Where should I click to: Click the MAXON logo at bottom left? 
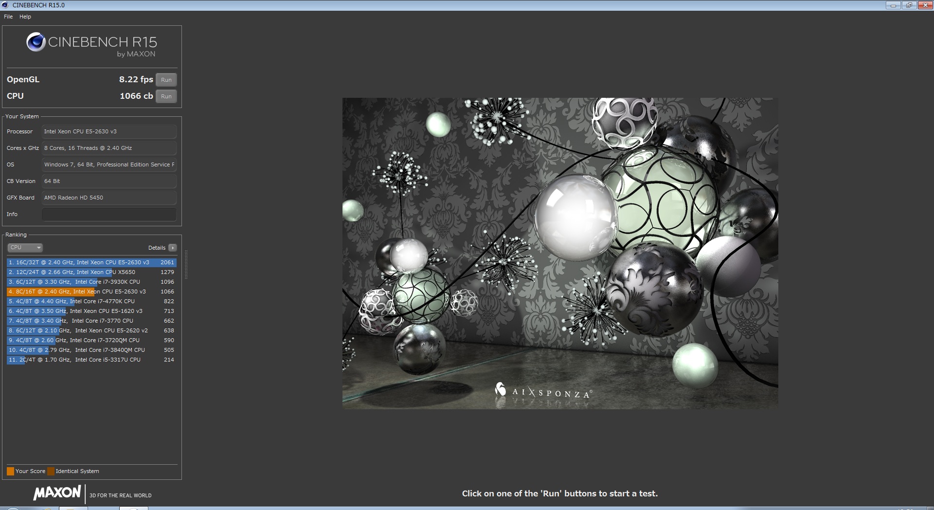[x=57, y=492]
